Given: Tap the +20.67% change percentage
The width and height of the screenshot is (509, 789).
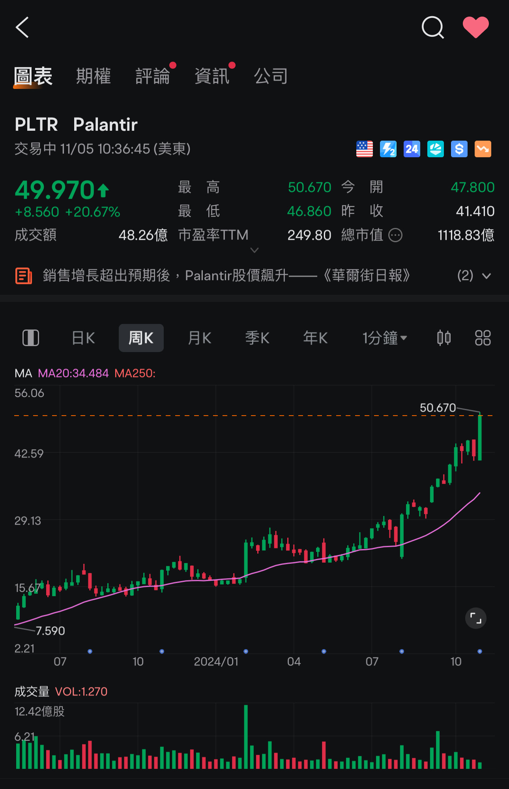Looking at the screenshot, I should click(x=93, y=212).
